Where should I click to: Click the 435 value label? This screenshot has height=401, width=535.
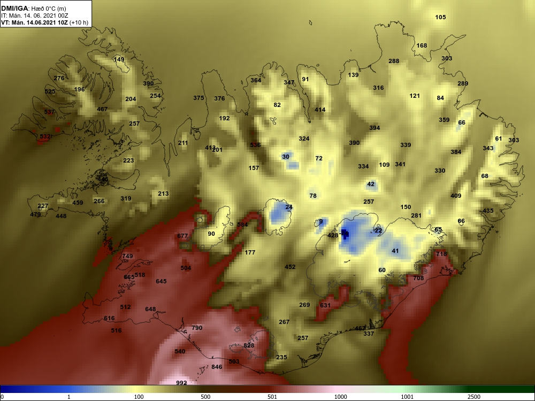[x=488, y=211]
